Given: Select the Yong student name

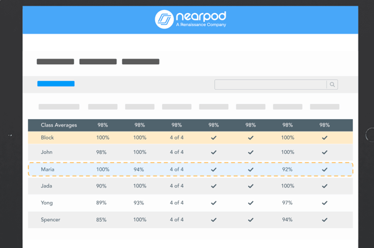Looking at the screenshot, I should tap(47, 203).
